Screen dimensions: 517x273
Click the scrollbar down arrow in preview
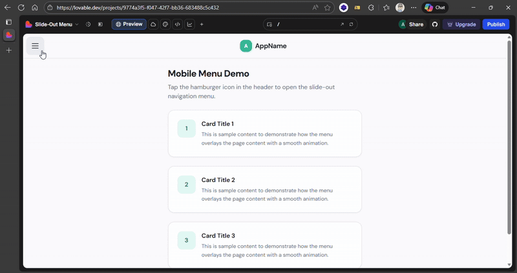(509, 265)
